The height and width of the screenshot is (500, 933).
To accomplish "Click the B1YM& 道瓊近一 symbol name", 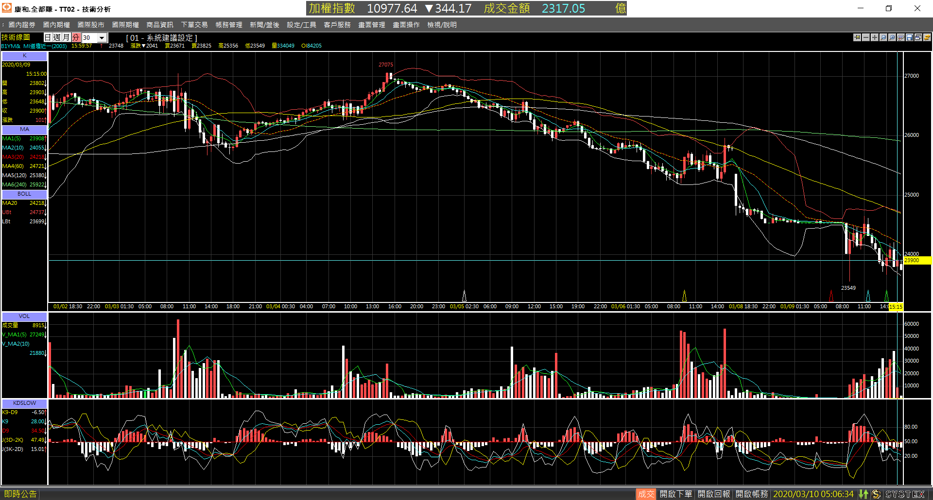I will pyautogui.click(x=34, y=46).
